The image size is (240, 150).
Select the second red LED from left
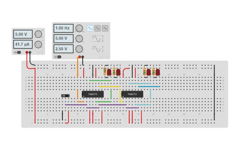118,72
